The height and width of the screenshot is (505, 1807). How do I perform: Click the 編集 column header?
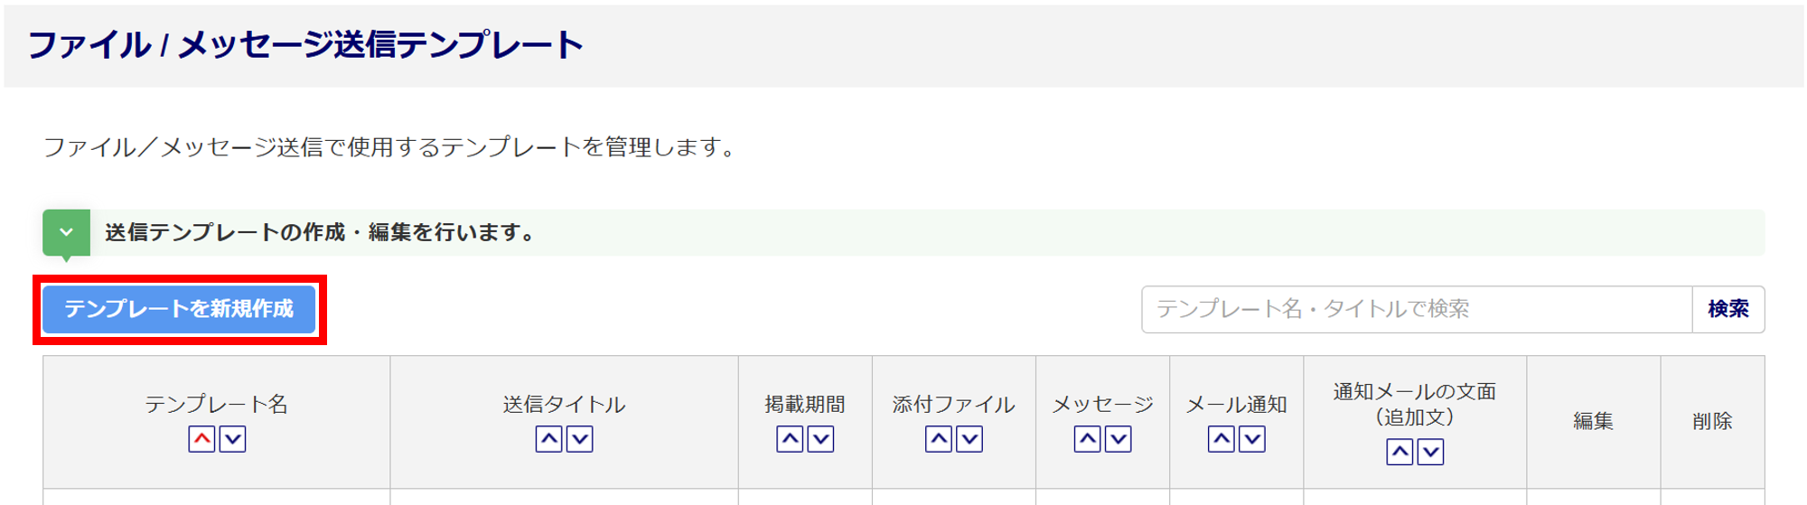click(1593, 421)
